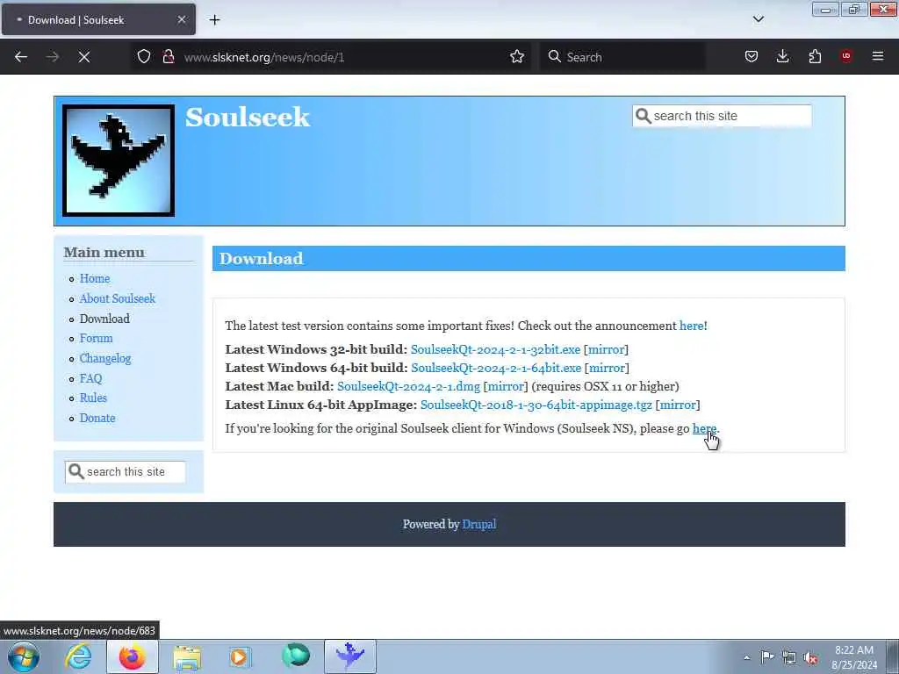
Task: Open the extensions puzzle icon
Action: pyautogui.click(x=815, y=56)
